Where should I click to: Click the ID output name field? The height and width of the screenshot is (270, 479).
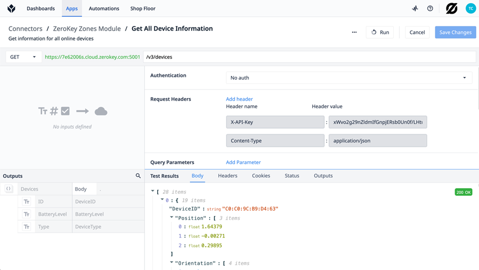54,201
